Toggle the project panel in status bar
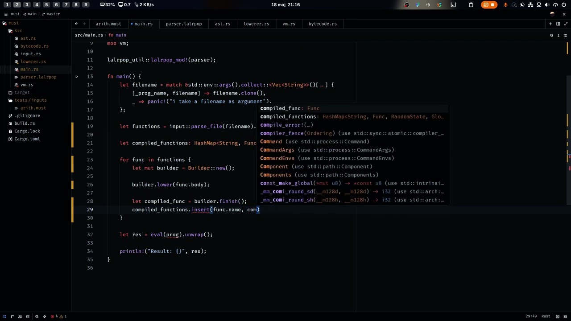 [4, 317]
